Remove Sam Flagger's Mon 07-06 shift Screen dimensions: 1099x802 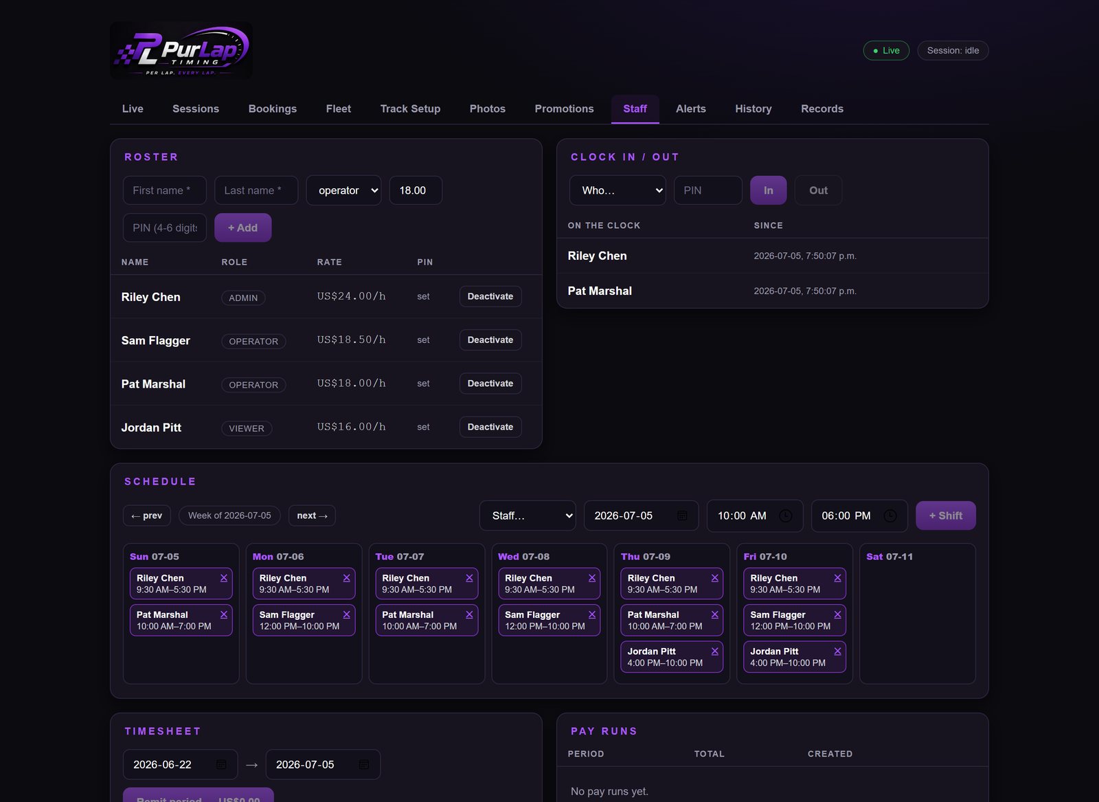click(346, 614)
